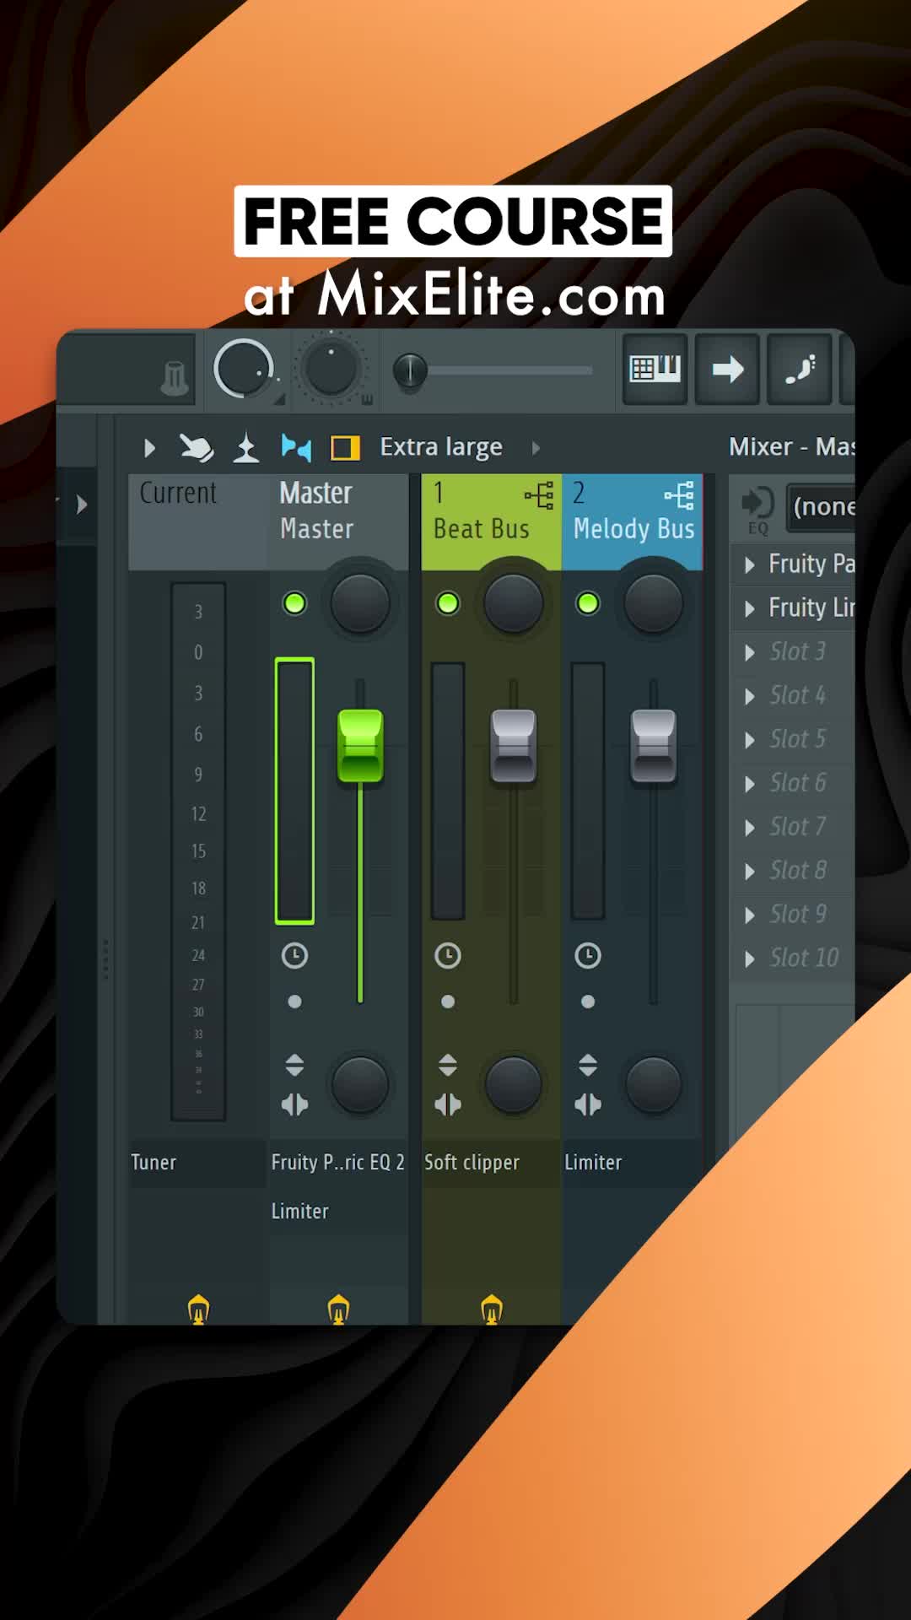Screen dimensions: 911x1620
Task: Swap Melody Bus stereo channels icon
Action: [588, 1104]
